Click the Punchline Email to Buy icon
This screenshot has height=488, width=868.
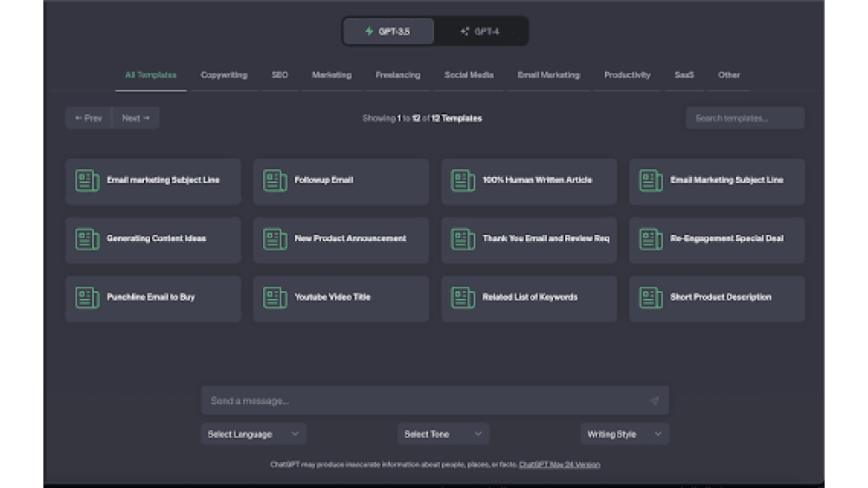point(87,298)
